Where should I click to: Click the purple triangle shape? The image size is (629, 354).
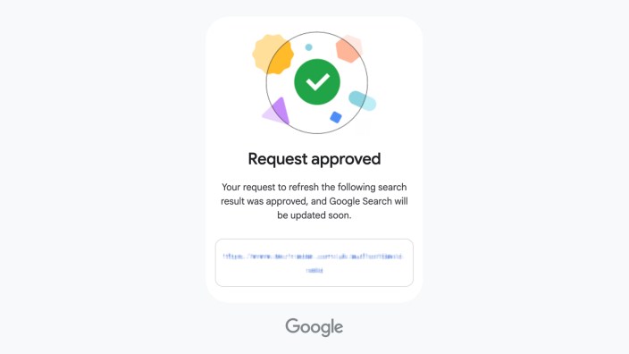[276, 111]
